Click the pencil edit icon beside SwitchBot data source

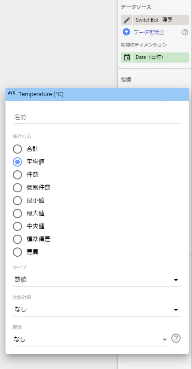pos(127,20)
